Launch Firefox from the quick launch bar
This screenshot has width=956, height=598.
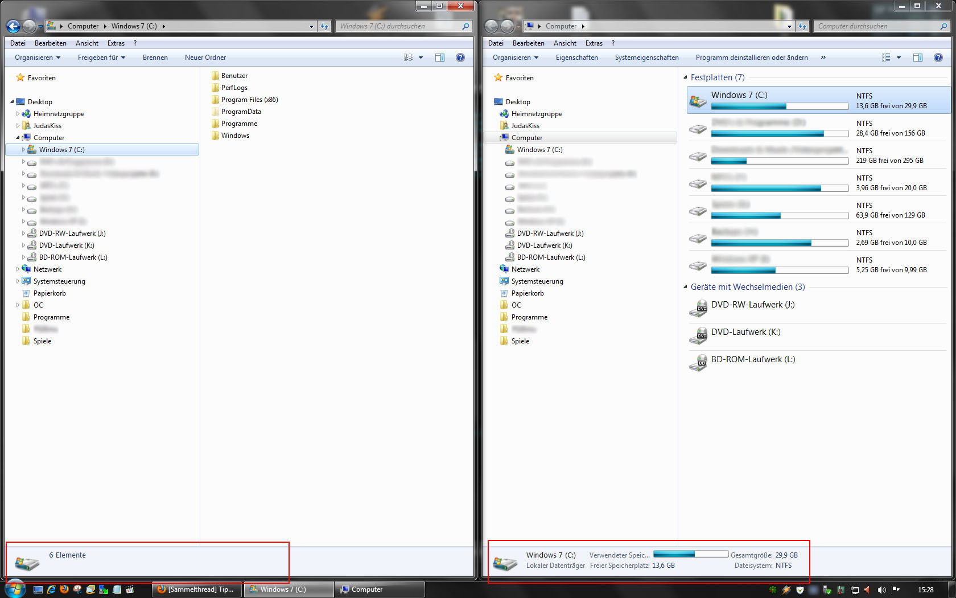(64, 589)
